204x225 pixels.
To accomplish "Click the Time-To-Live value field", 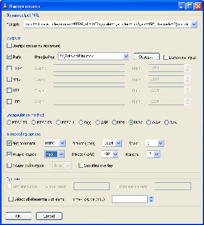I will pos(130,199).
